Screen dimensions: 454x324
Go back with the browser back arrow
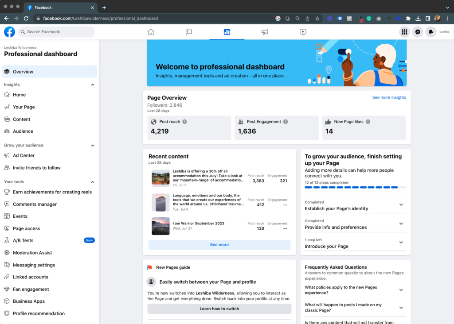pyautogui.click(x=6, y=19)
